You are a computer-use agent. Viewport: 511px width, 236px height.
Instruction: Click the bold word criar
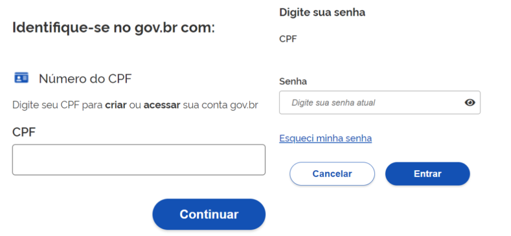point(116,105)
